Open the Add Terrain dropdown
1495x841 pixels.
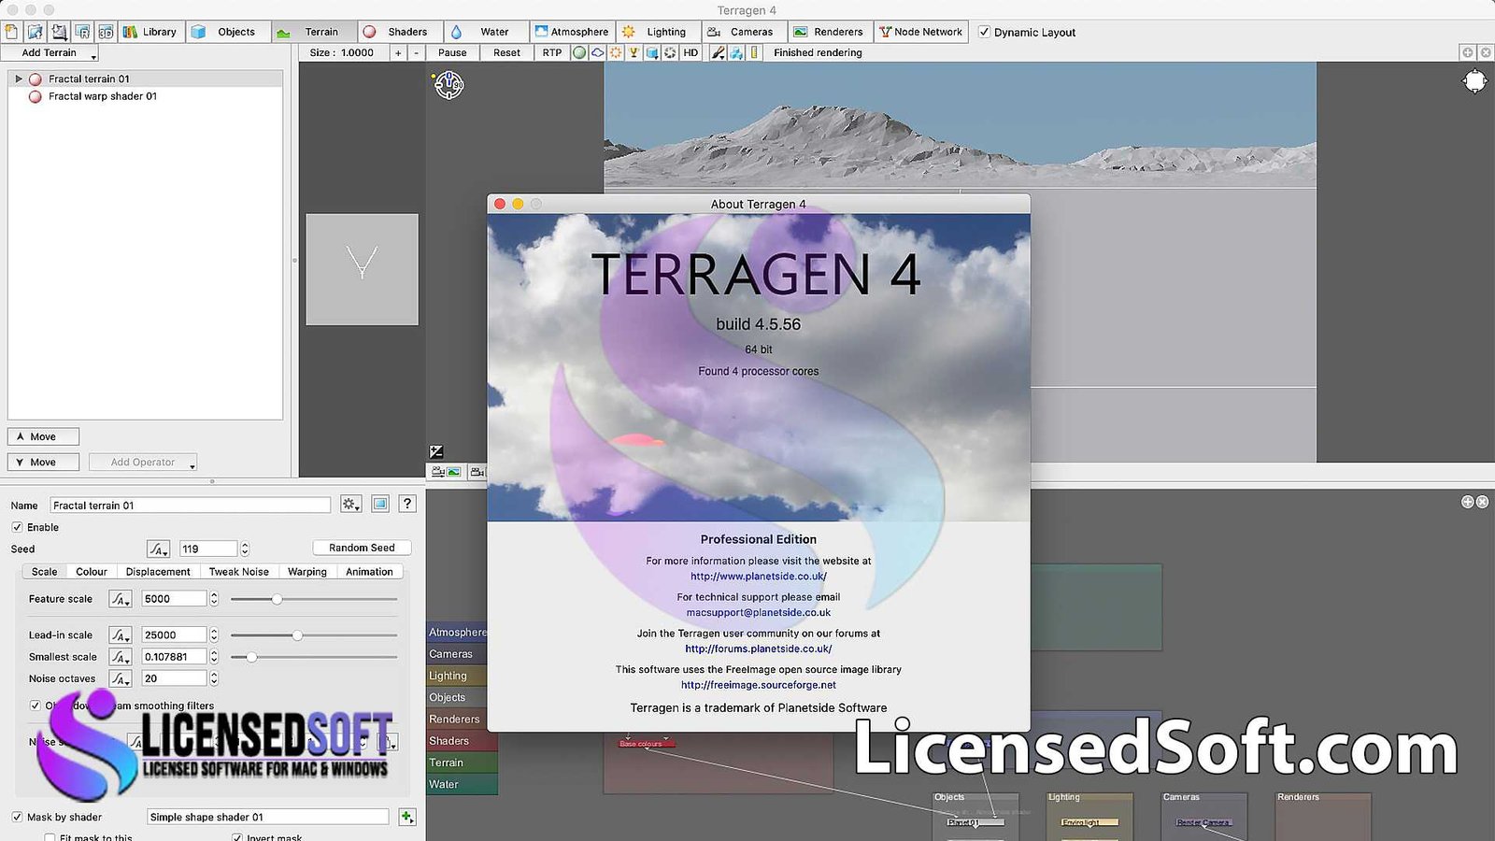point(50,53)
